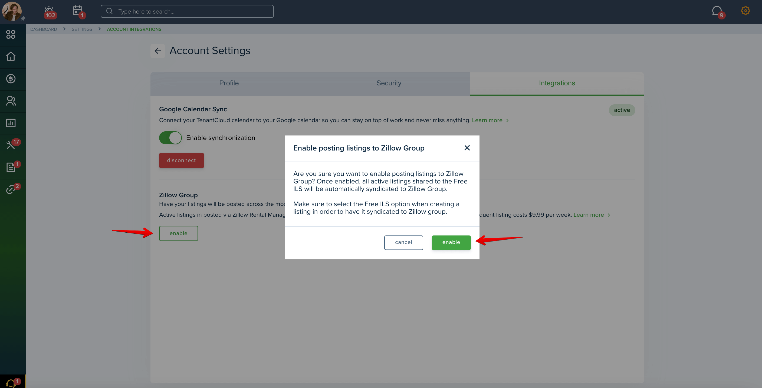Switch to the Integrations tab
The height and width of the screenshot is (388, 762).
pyautogui.click(x=557, y=83)
